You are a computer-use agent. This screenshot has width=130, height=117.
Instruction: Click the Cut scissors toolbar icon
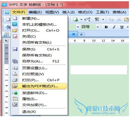coord(119,19)
